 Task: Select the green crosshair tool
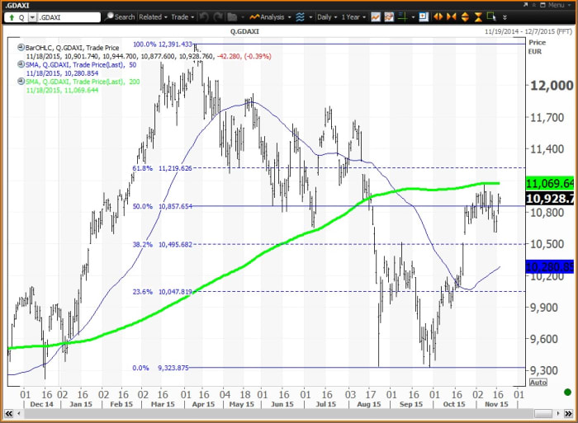point(402,17)
